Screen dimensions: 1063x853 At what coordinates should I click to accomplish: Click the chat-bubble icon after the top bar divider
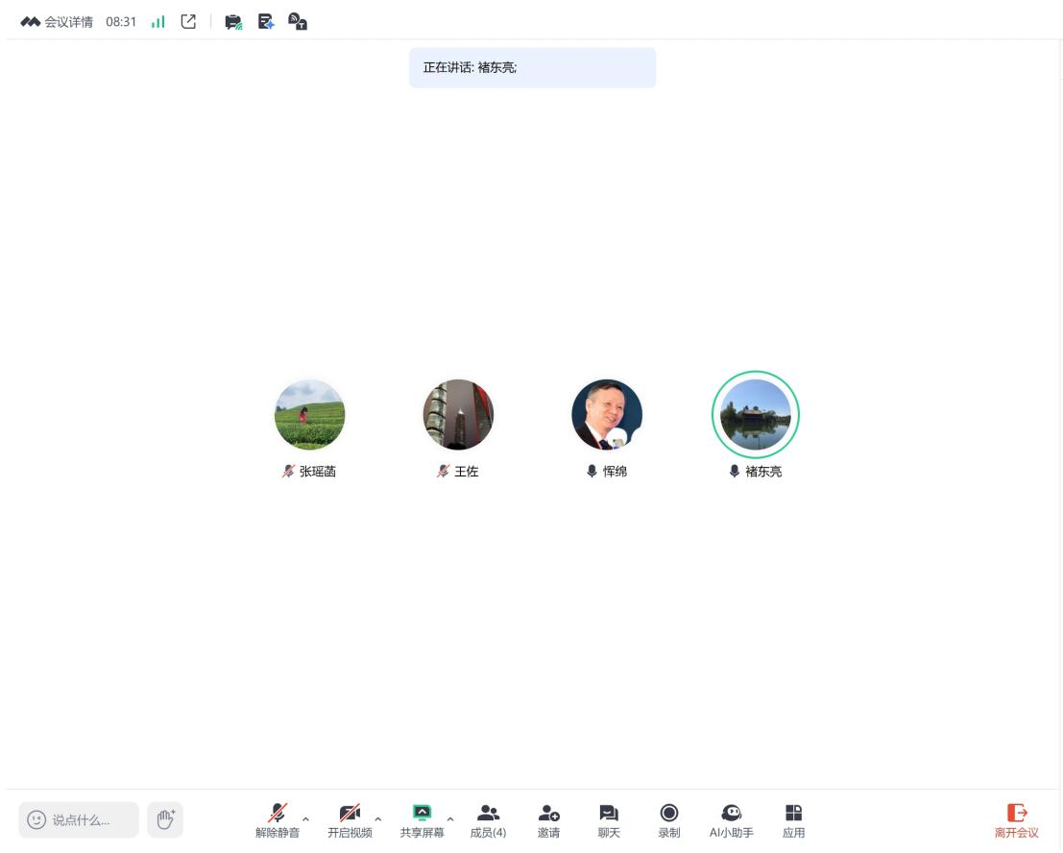pos(233,22)
